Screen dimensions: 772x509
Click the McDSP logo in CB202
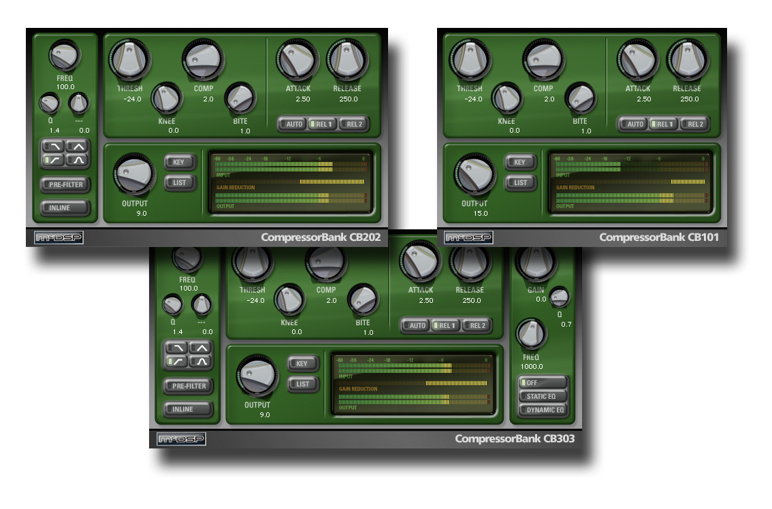59,237
